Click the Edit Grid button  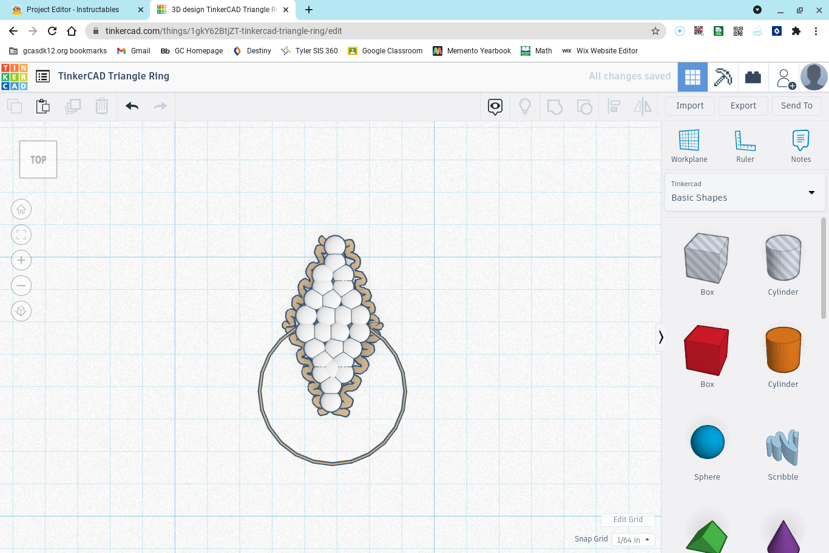628,520
